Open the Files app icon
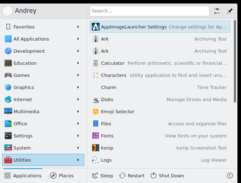This screenshot has width=241, height=183. 96,124
